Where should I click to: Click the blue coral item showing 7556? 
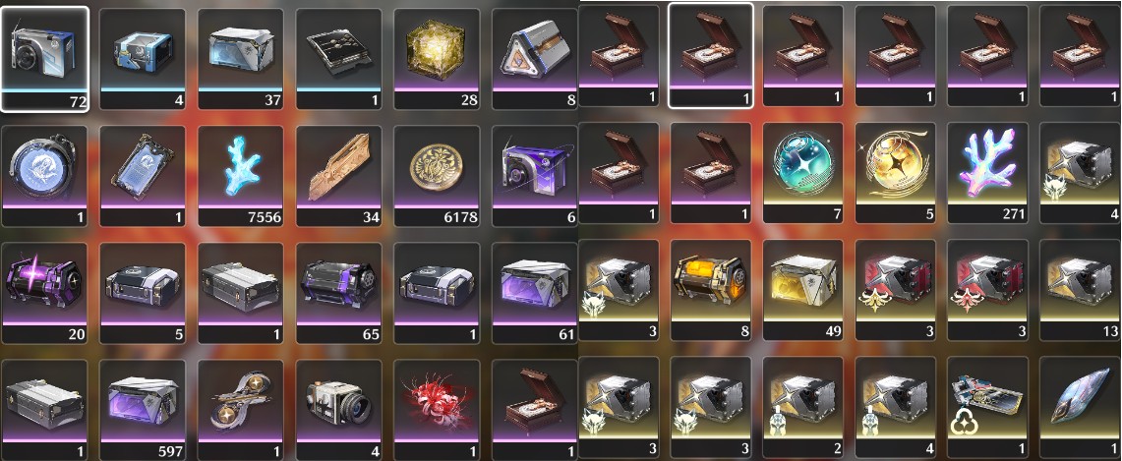[241, 177]
